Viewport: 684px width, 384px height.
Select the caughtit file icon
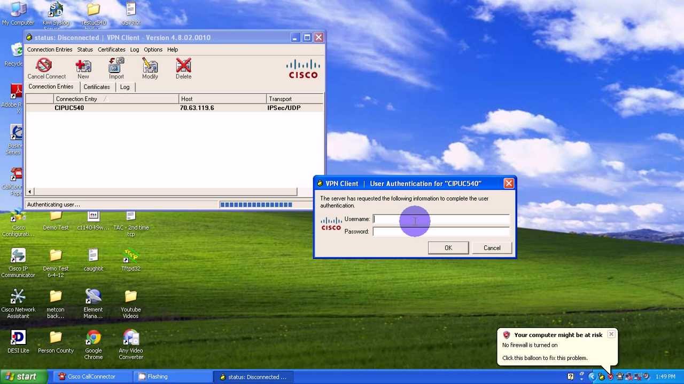click(93, 260)
